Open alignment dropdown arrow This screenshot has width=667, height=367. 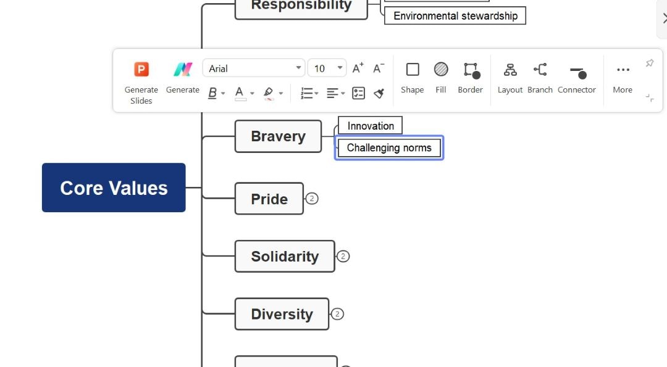[x=343, y=94]
